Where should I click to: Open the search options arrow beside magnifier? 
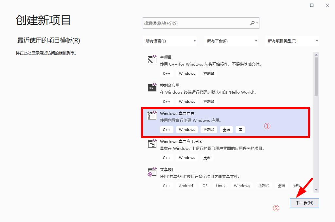257,23
